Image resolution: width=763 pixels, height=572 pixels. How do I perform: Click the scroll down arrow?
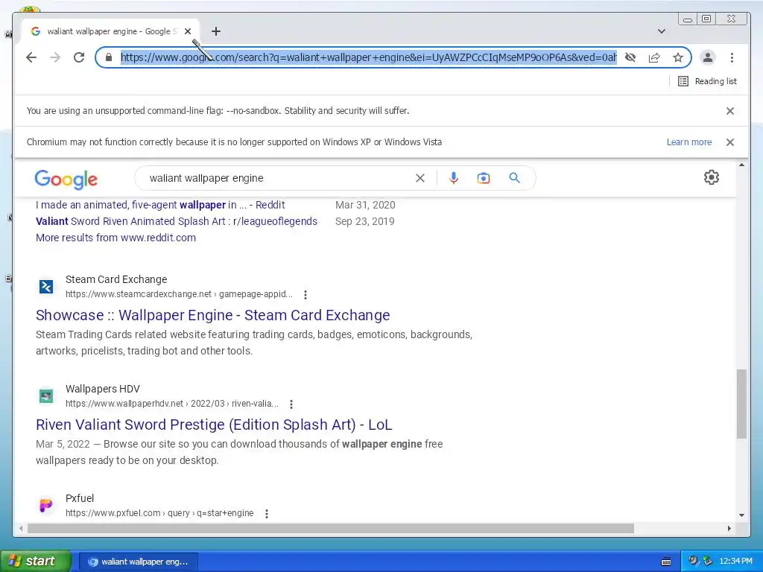741,515
